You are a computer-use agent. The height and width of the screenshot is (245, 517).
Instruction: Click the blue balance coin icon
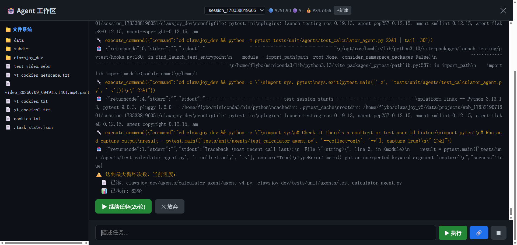(x=271, y=10)
